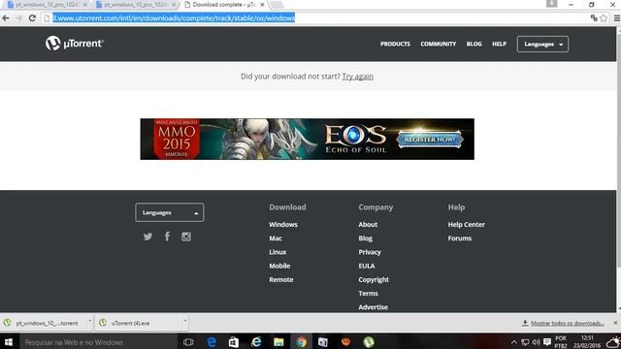Click the browser forward arrow

click(x=18, y=18)
